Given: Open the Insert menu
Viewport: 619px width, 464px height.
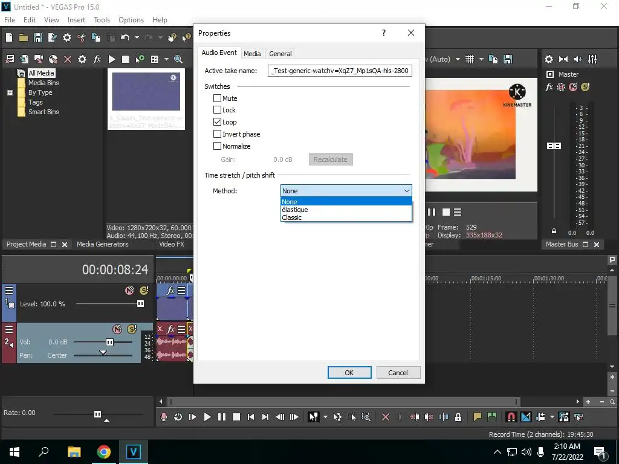Looking at the screenshot, I should (76, 20).
